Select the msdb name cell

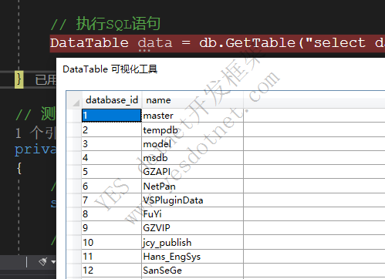point(192,158)
